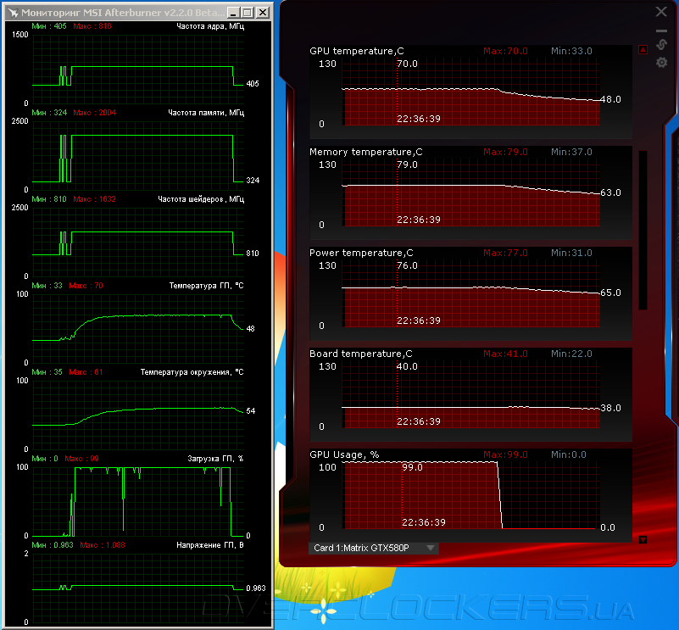The image size is (679, 630).
Task: Click the 'Температура ГП, °C' label
Action: tap(206, 286)
